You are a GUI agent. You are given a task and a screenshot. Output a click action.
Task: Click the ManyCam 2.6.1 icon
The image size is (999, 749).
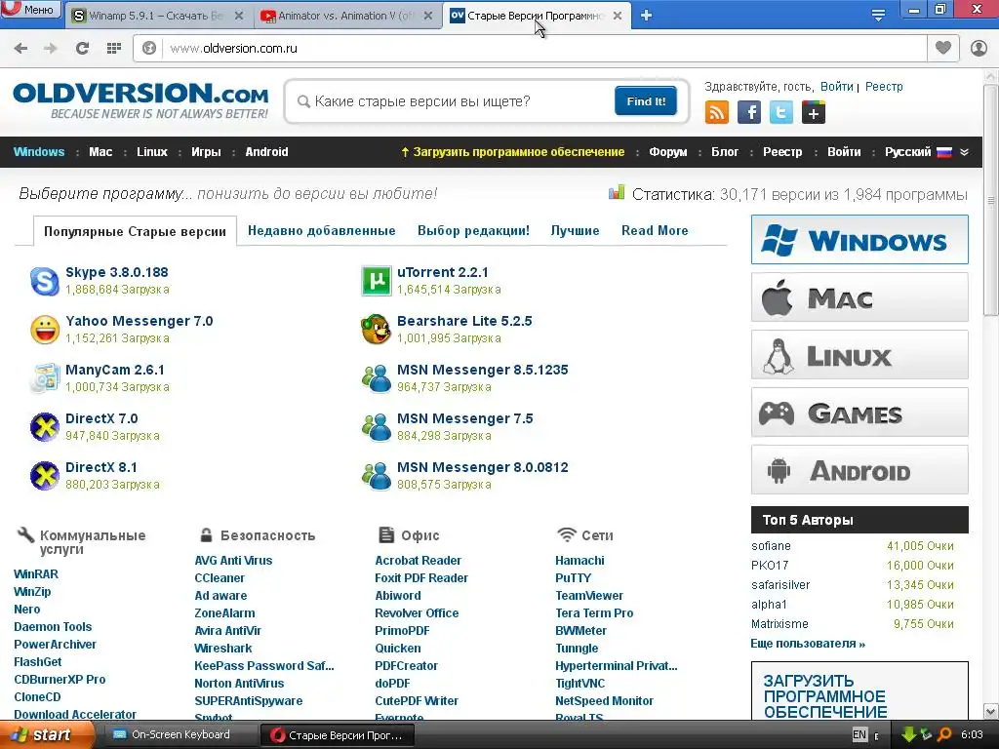click(x=45, y=378)
